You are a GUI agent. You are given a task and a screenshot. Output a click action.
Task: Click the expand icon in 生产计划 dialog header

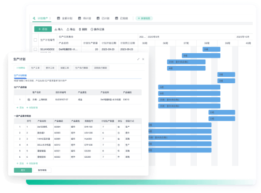[138, 59]
